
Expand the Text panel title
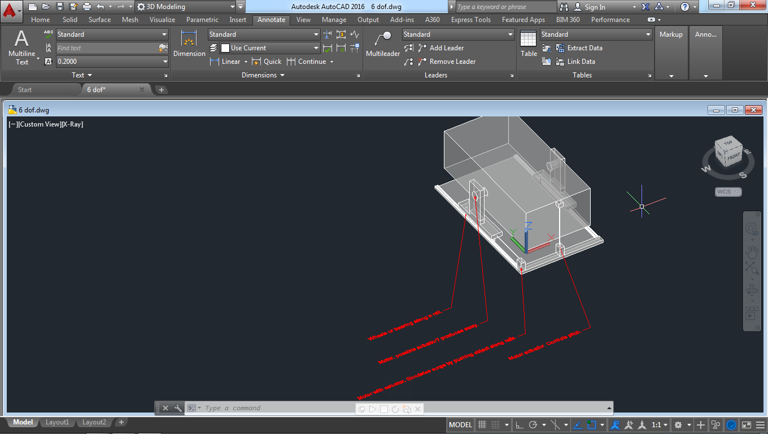point(82,75)
